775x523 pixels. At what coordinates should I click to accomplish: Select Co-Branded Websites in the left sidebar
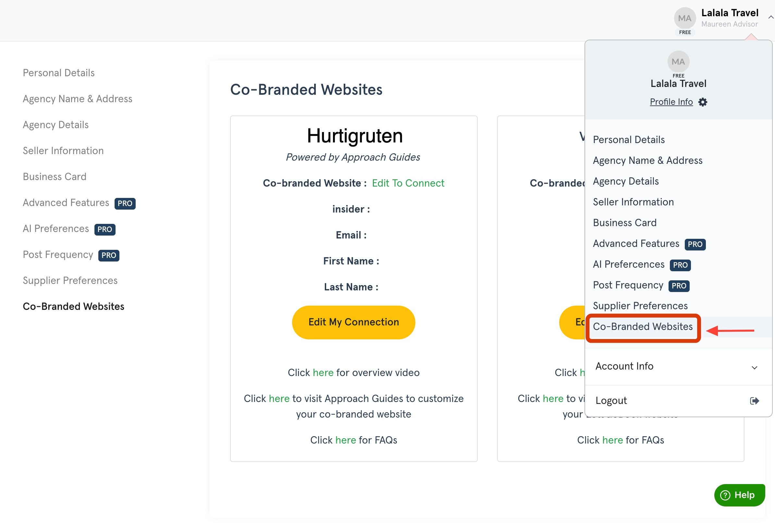point(73,306)
